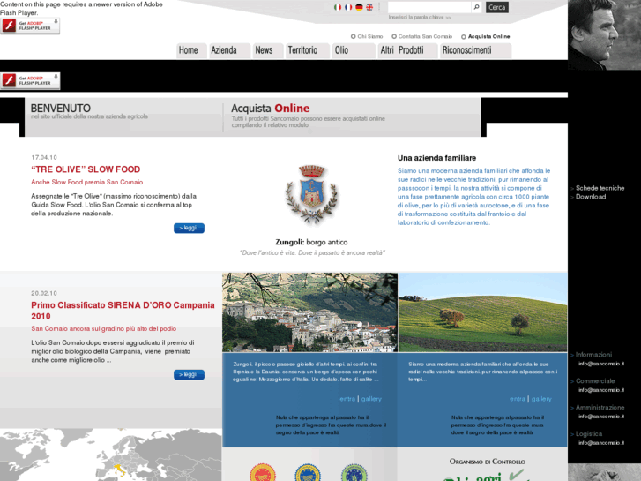Click the email under Logistica

click(601, 443)
